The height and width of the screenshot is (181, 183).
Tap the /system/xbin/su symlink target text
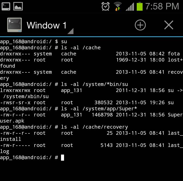[26, 97]
